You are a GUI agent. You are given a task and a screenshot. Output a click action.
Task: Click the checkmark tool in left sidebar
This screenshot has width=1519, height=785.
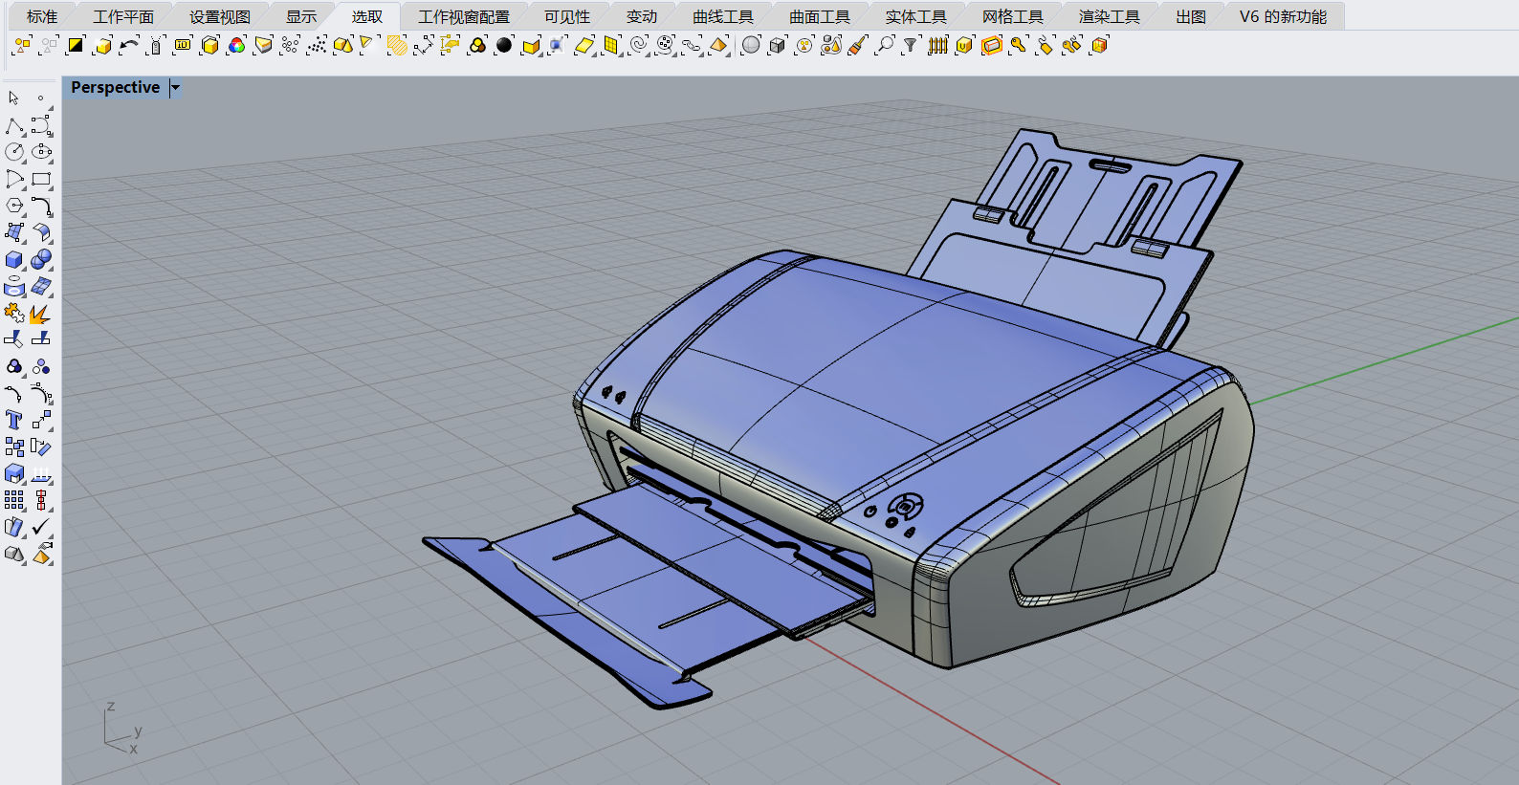pyautogui.click(x=41, y=527)
